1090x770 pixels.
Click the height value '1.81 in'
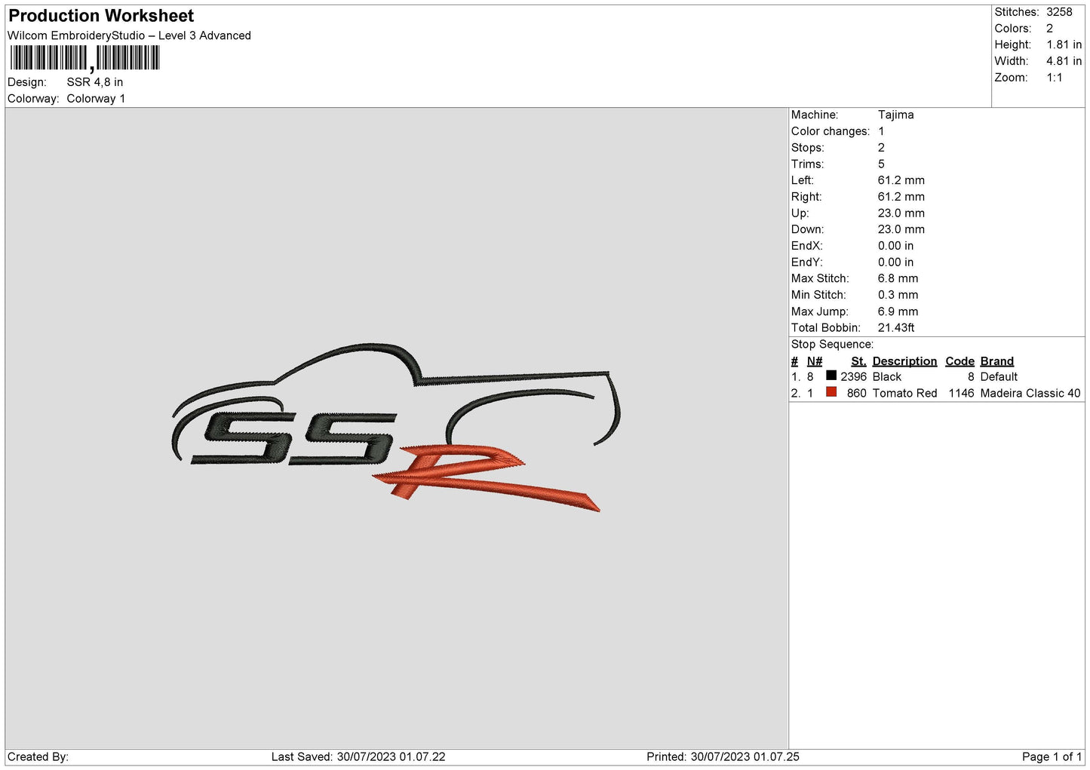[1064, 45]
